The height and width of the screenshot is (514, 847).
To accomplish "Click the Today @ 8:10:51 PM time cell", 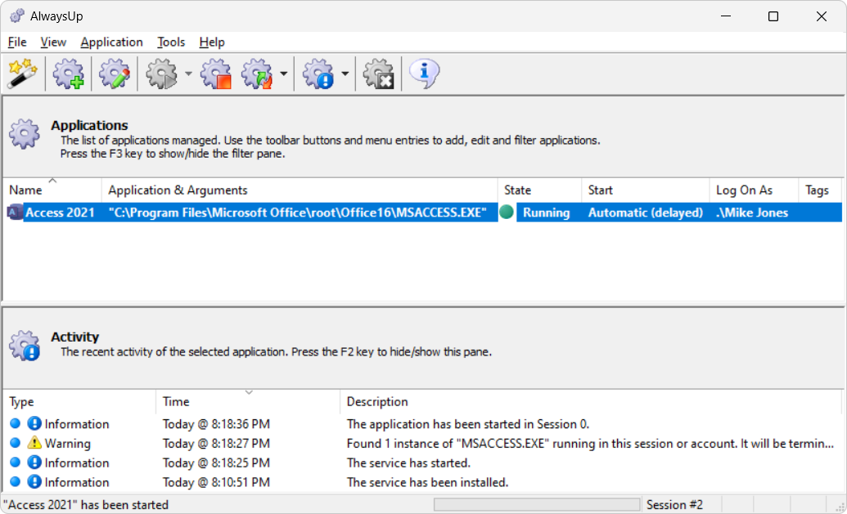I will tap(216, 482).
